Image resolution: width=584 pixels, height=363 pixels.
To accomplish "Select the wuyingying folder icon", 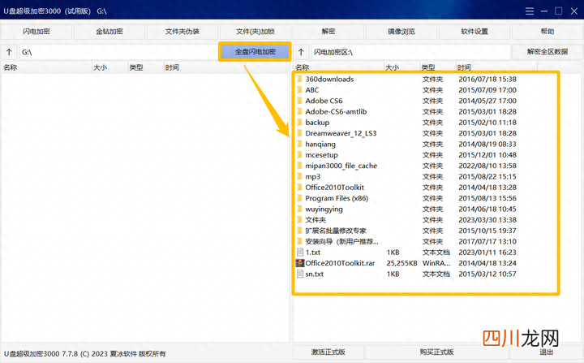I will [x=300, y=209].
